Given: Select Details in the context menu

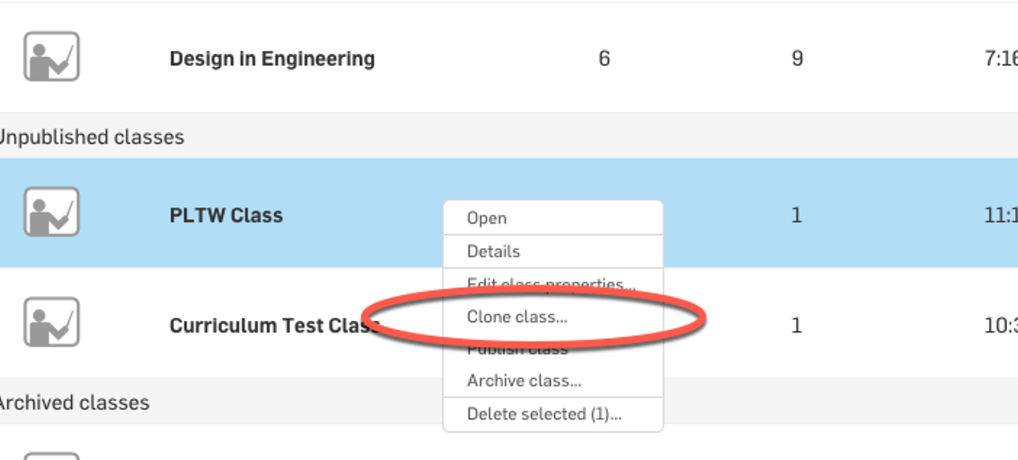Looking at the screenshot, I should tap(493, 251).
